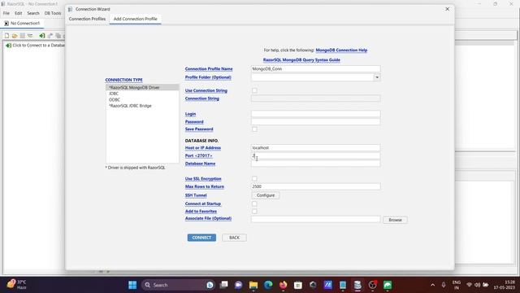The width and height of the screenshot is (520, 293).
Task: Click the blue CONNECT button
Action: pos(201,238)
